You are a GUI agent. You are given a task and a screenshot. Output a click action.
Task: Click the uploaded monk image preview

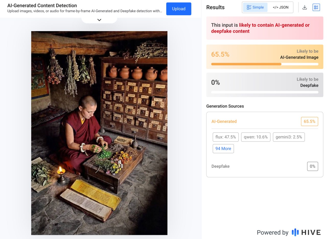point(99,133)
